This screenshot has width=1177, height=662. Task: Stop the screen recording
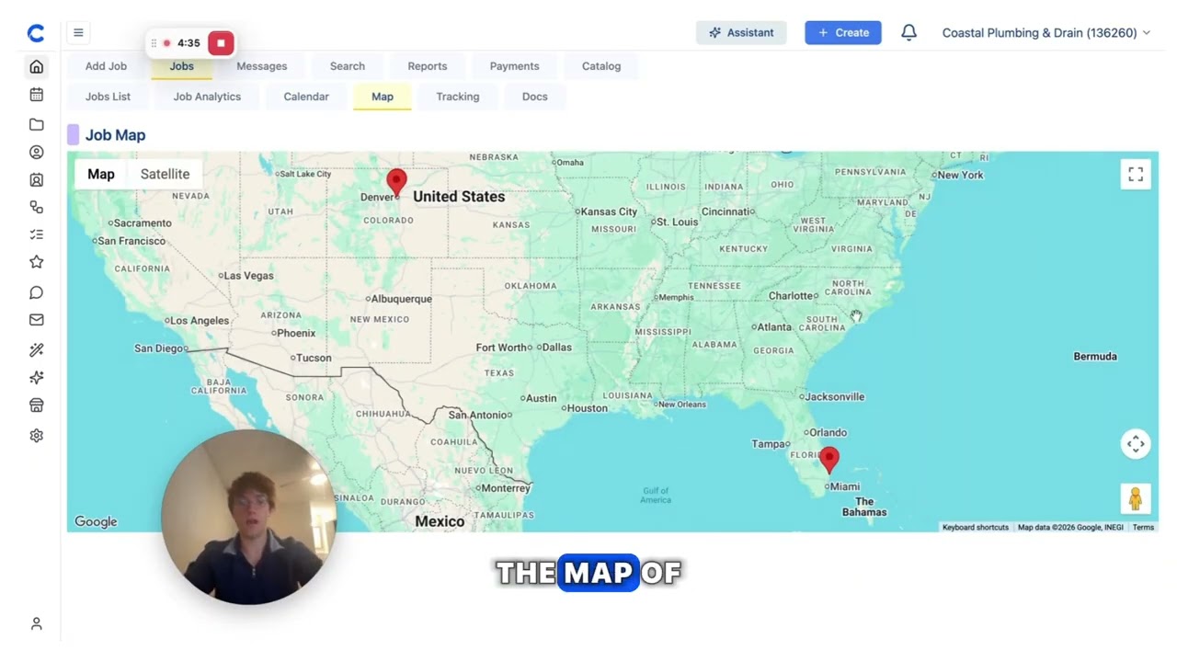(221, 43)
